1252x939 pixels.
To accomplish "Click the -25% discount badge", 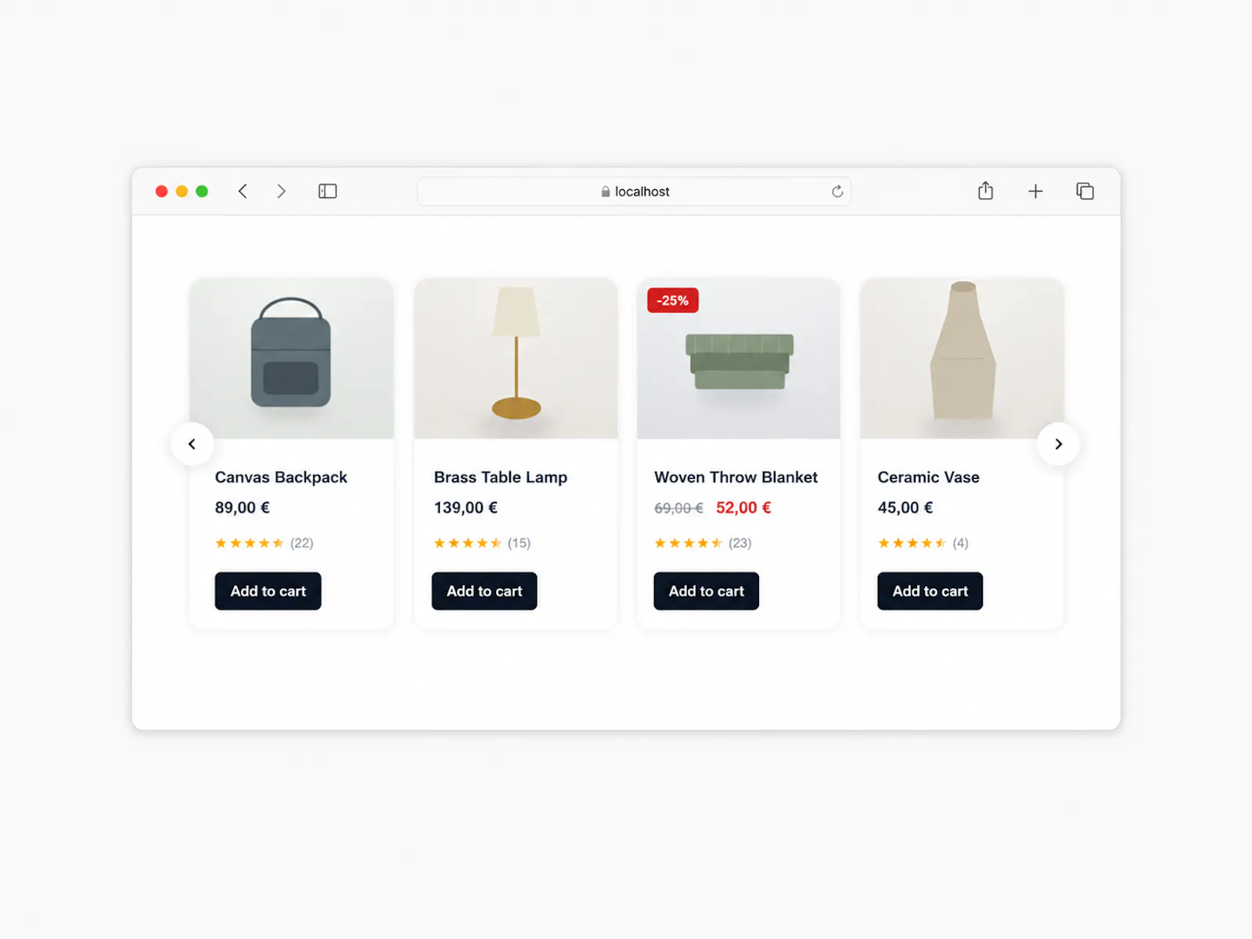I will (x=673, y=300).
